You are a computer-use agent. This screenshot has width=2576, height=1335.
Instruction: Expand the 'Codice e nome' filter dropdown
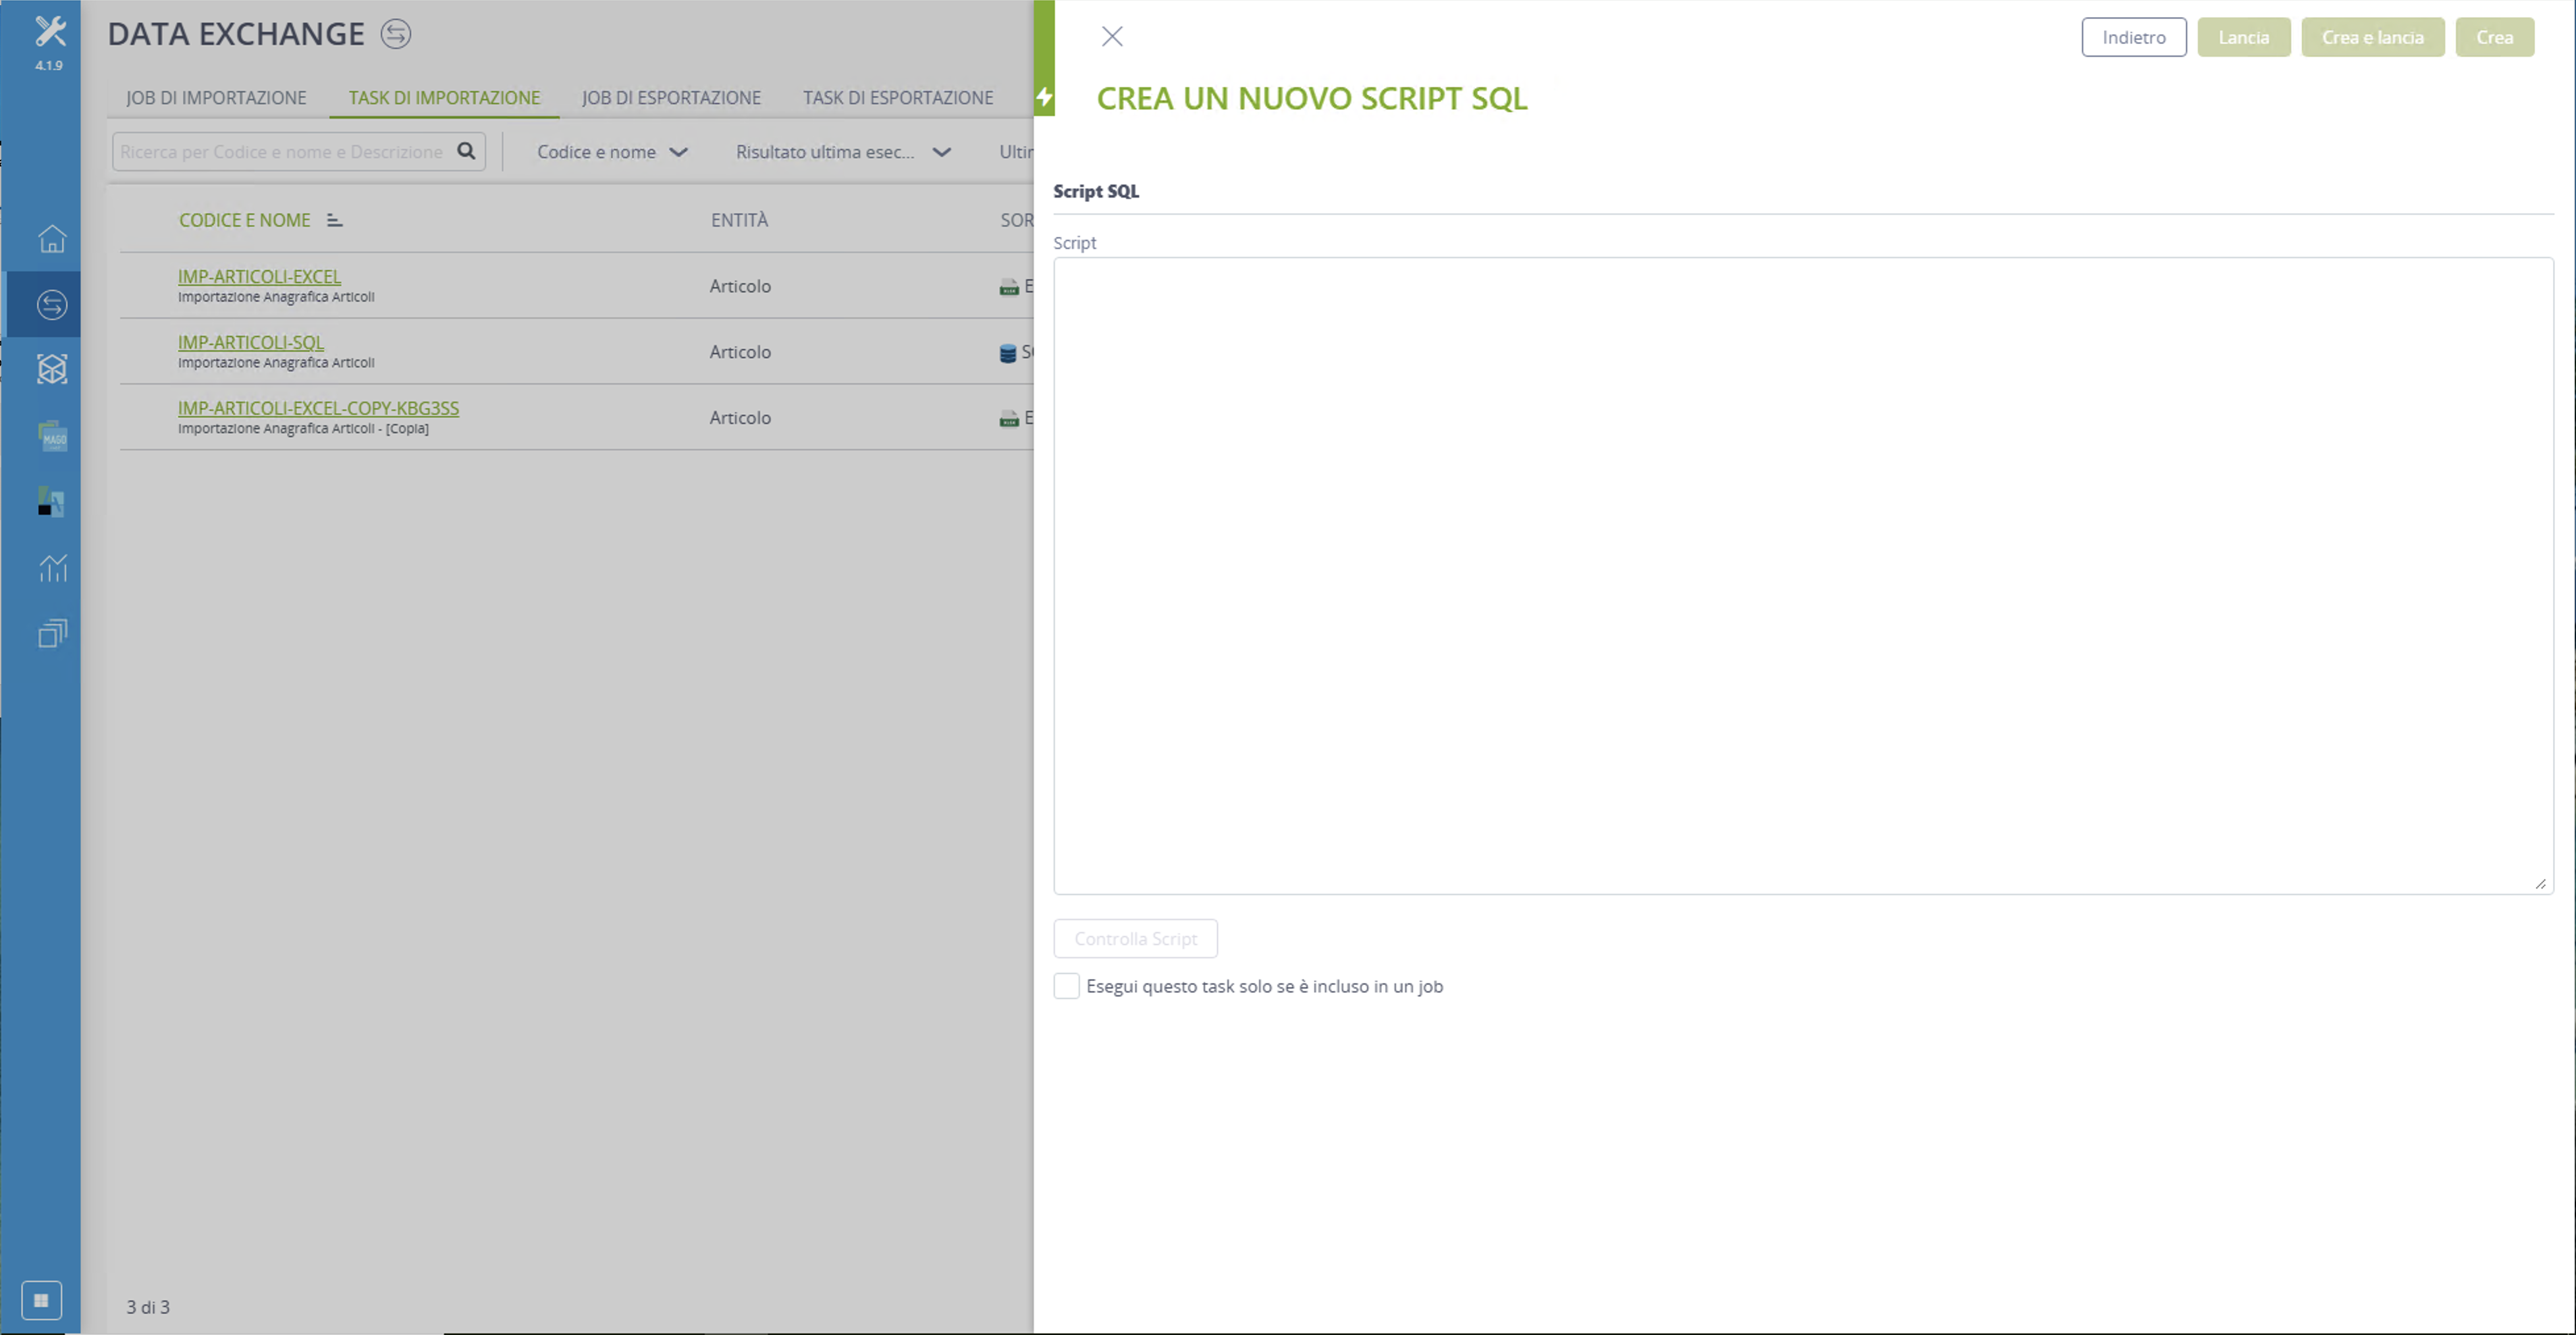click(612, 152)
